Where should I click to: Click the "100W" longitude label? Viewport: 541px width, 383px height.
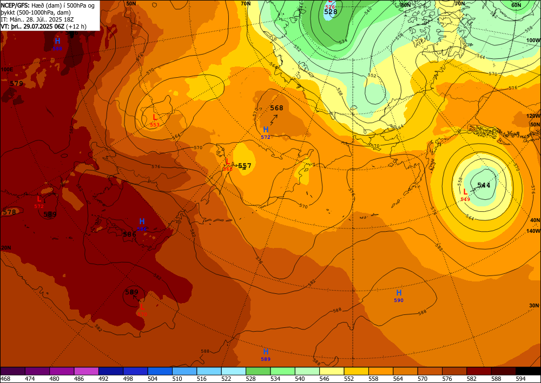point(533,41)
